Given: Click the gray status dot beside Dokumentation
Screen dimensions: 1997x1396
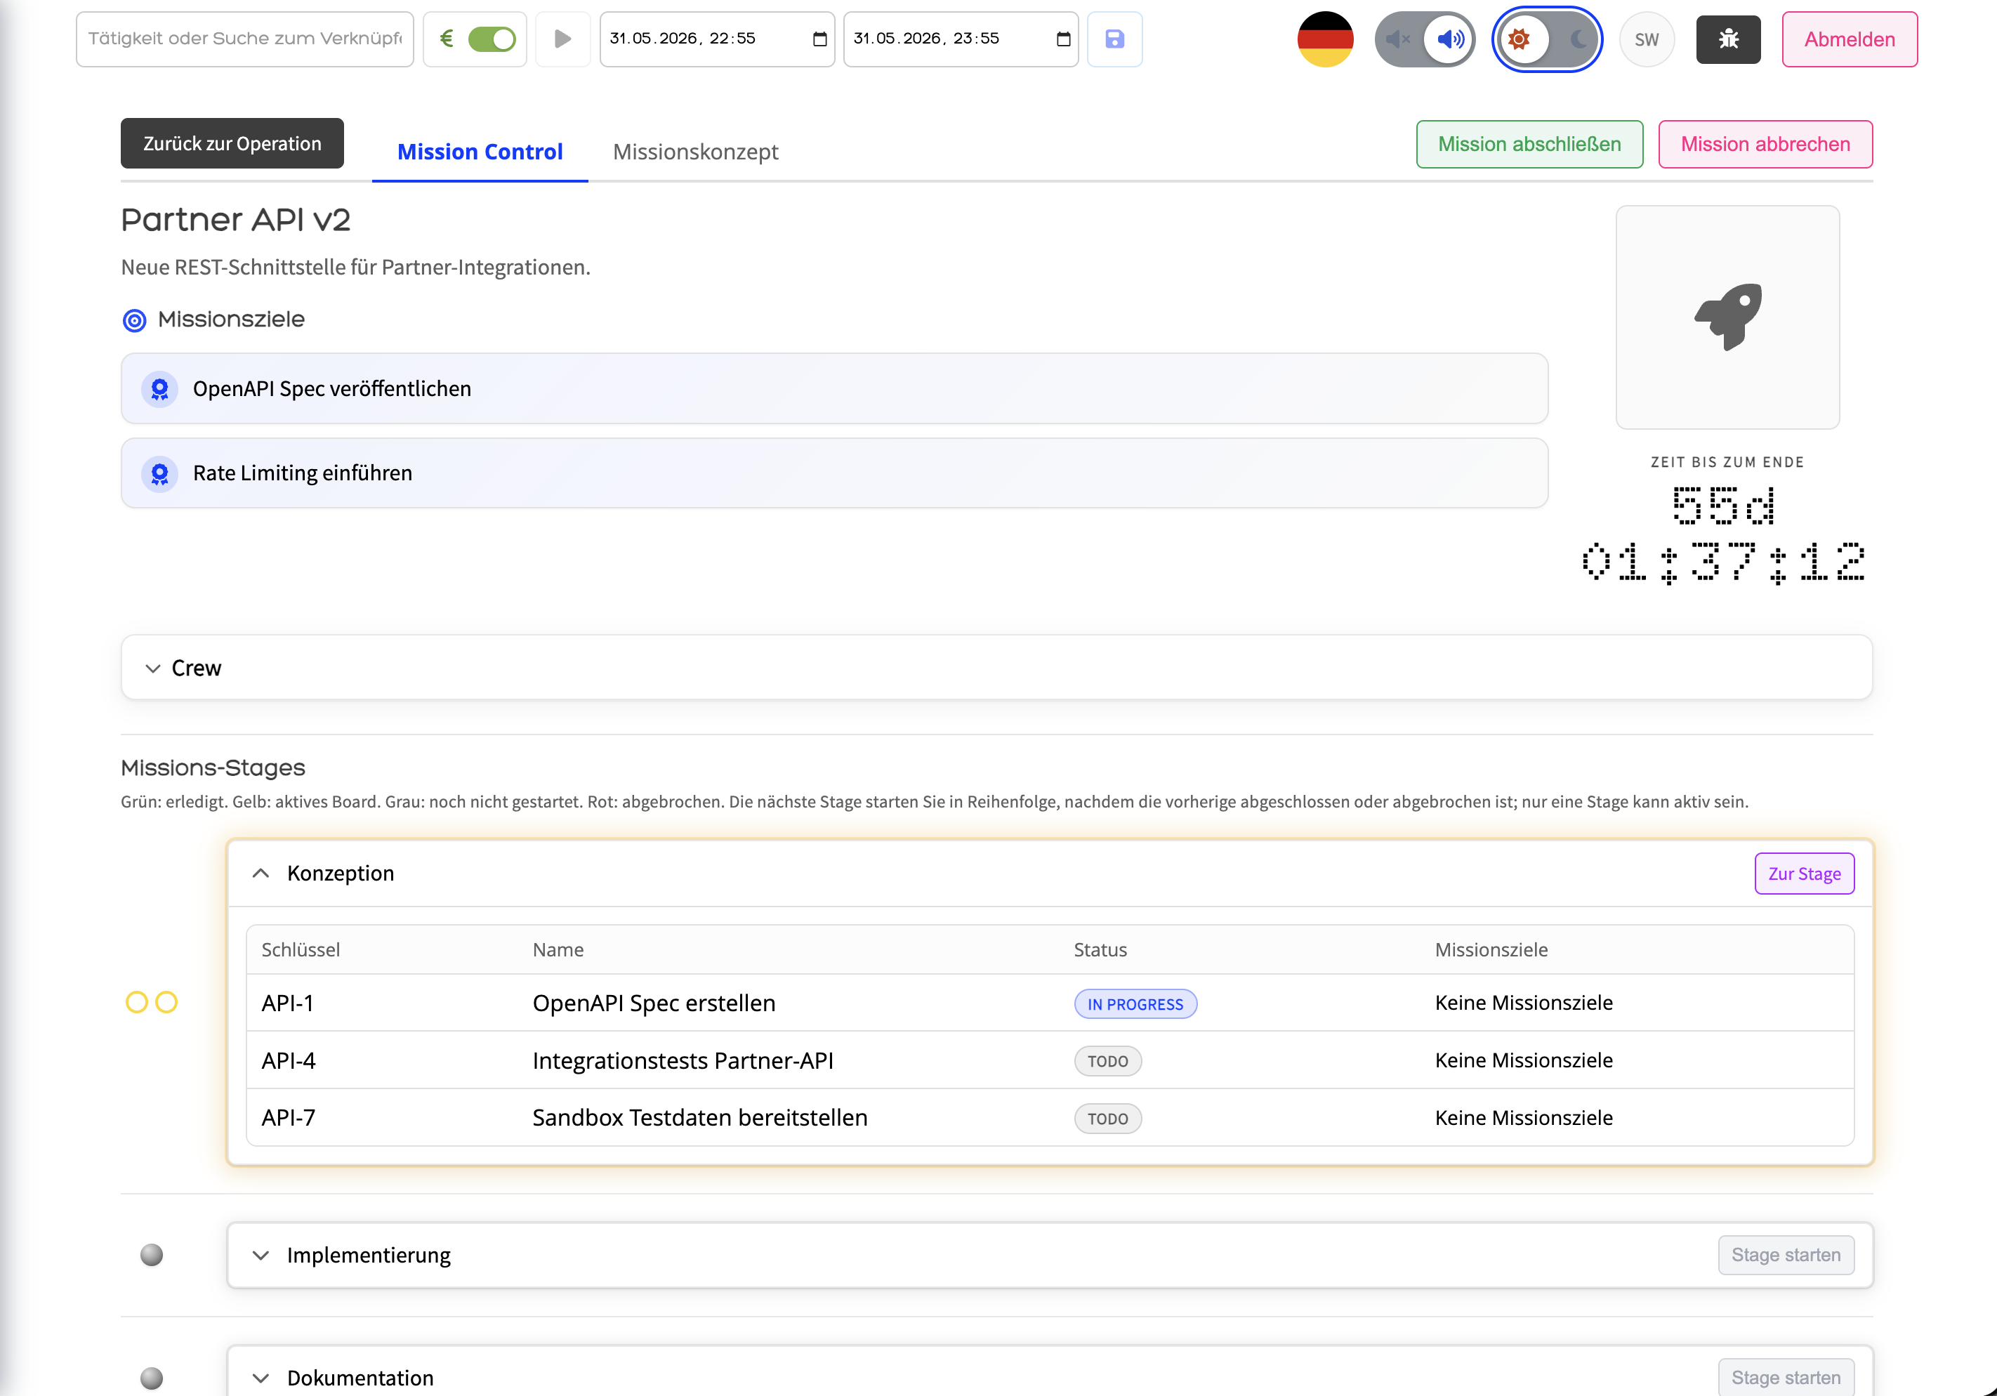Looking at the screenshot, I should click(x=152, y=1378).
